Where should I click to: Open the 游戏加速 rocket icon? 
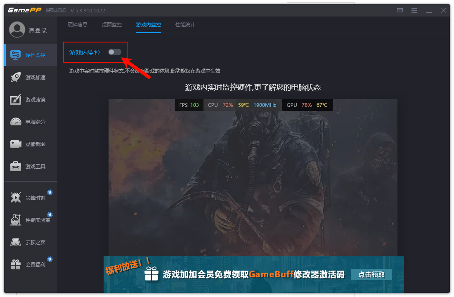[15, 77]
